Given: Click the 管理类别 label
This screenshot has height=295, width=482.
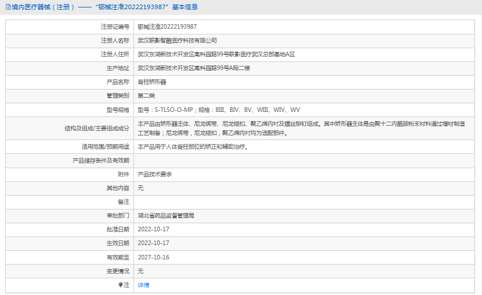Looking at the screenshot, I should pyautogui.click(x=118, y=96).
